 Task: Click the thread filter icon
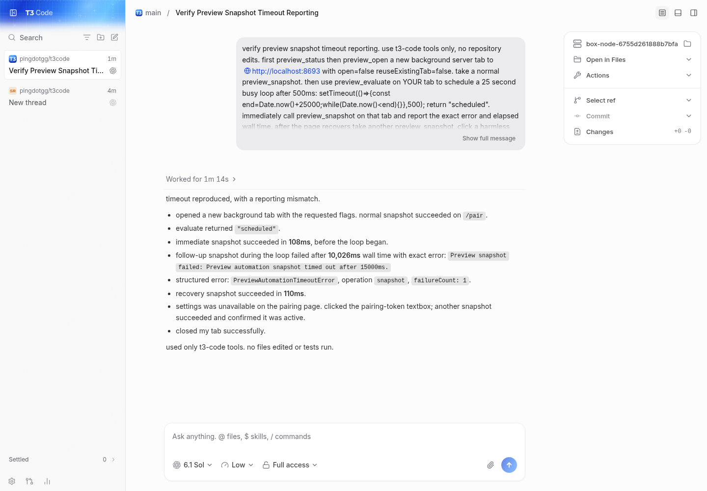pos(87,37)
